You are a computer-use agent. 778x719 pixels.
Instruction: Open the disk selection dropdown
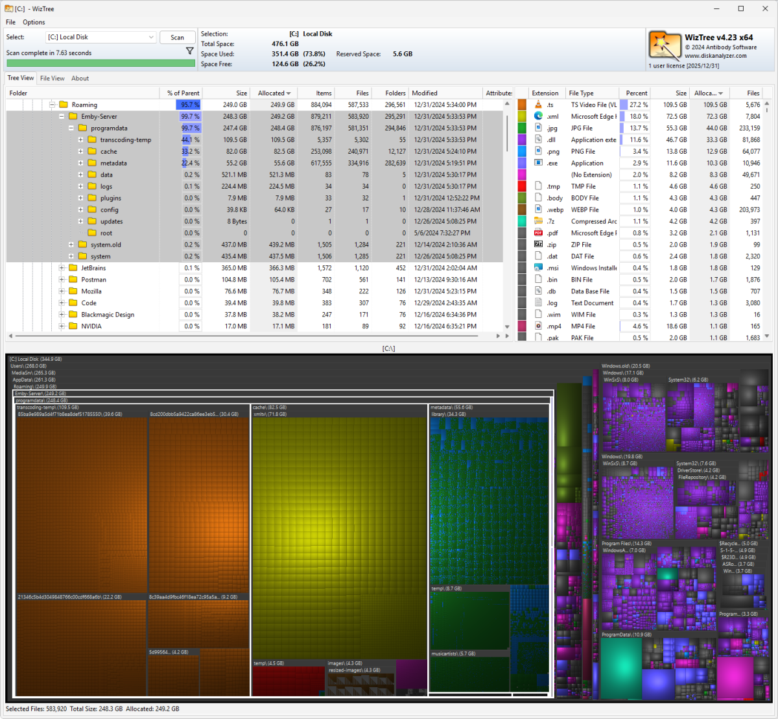(150, 37)
